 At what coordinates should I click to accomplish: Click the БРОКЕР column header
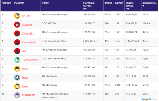tap(45, 3)
